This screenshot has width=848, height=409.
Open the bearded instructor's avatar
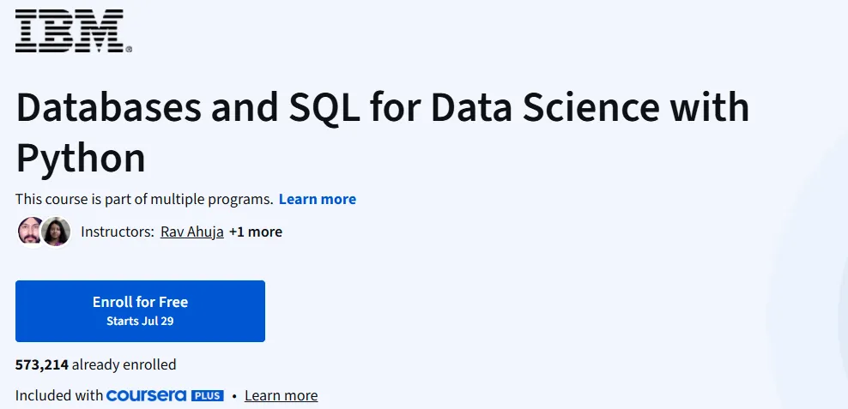30,232
